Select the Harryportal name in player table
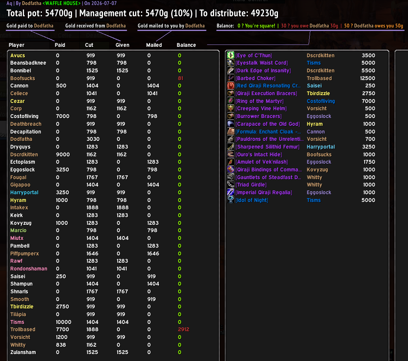Image resolution: width=408 pixels, height=361 pixels. 24,192
